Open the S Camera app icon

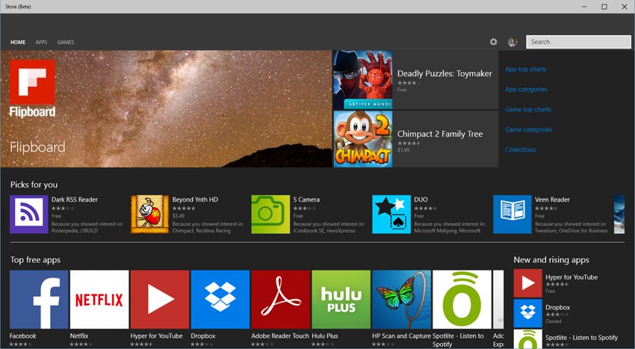270,214
